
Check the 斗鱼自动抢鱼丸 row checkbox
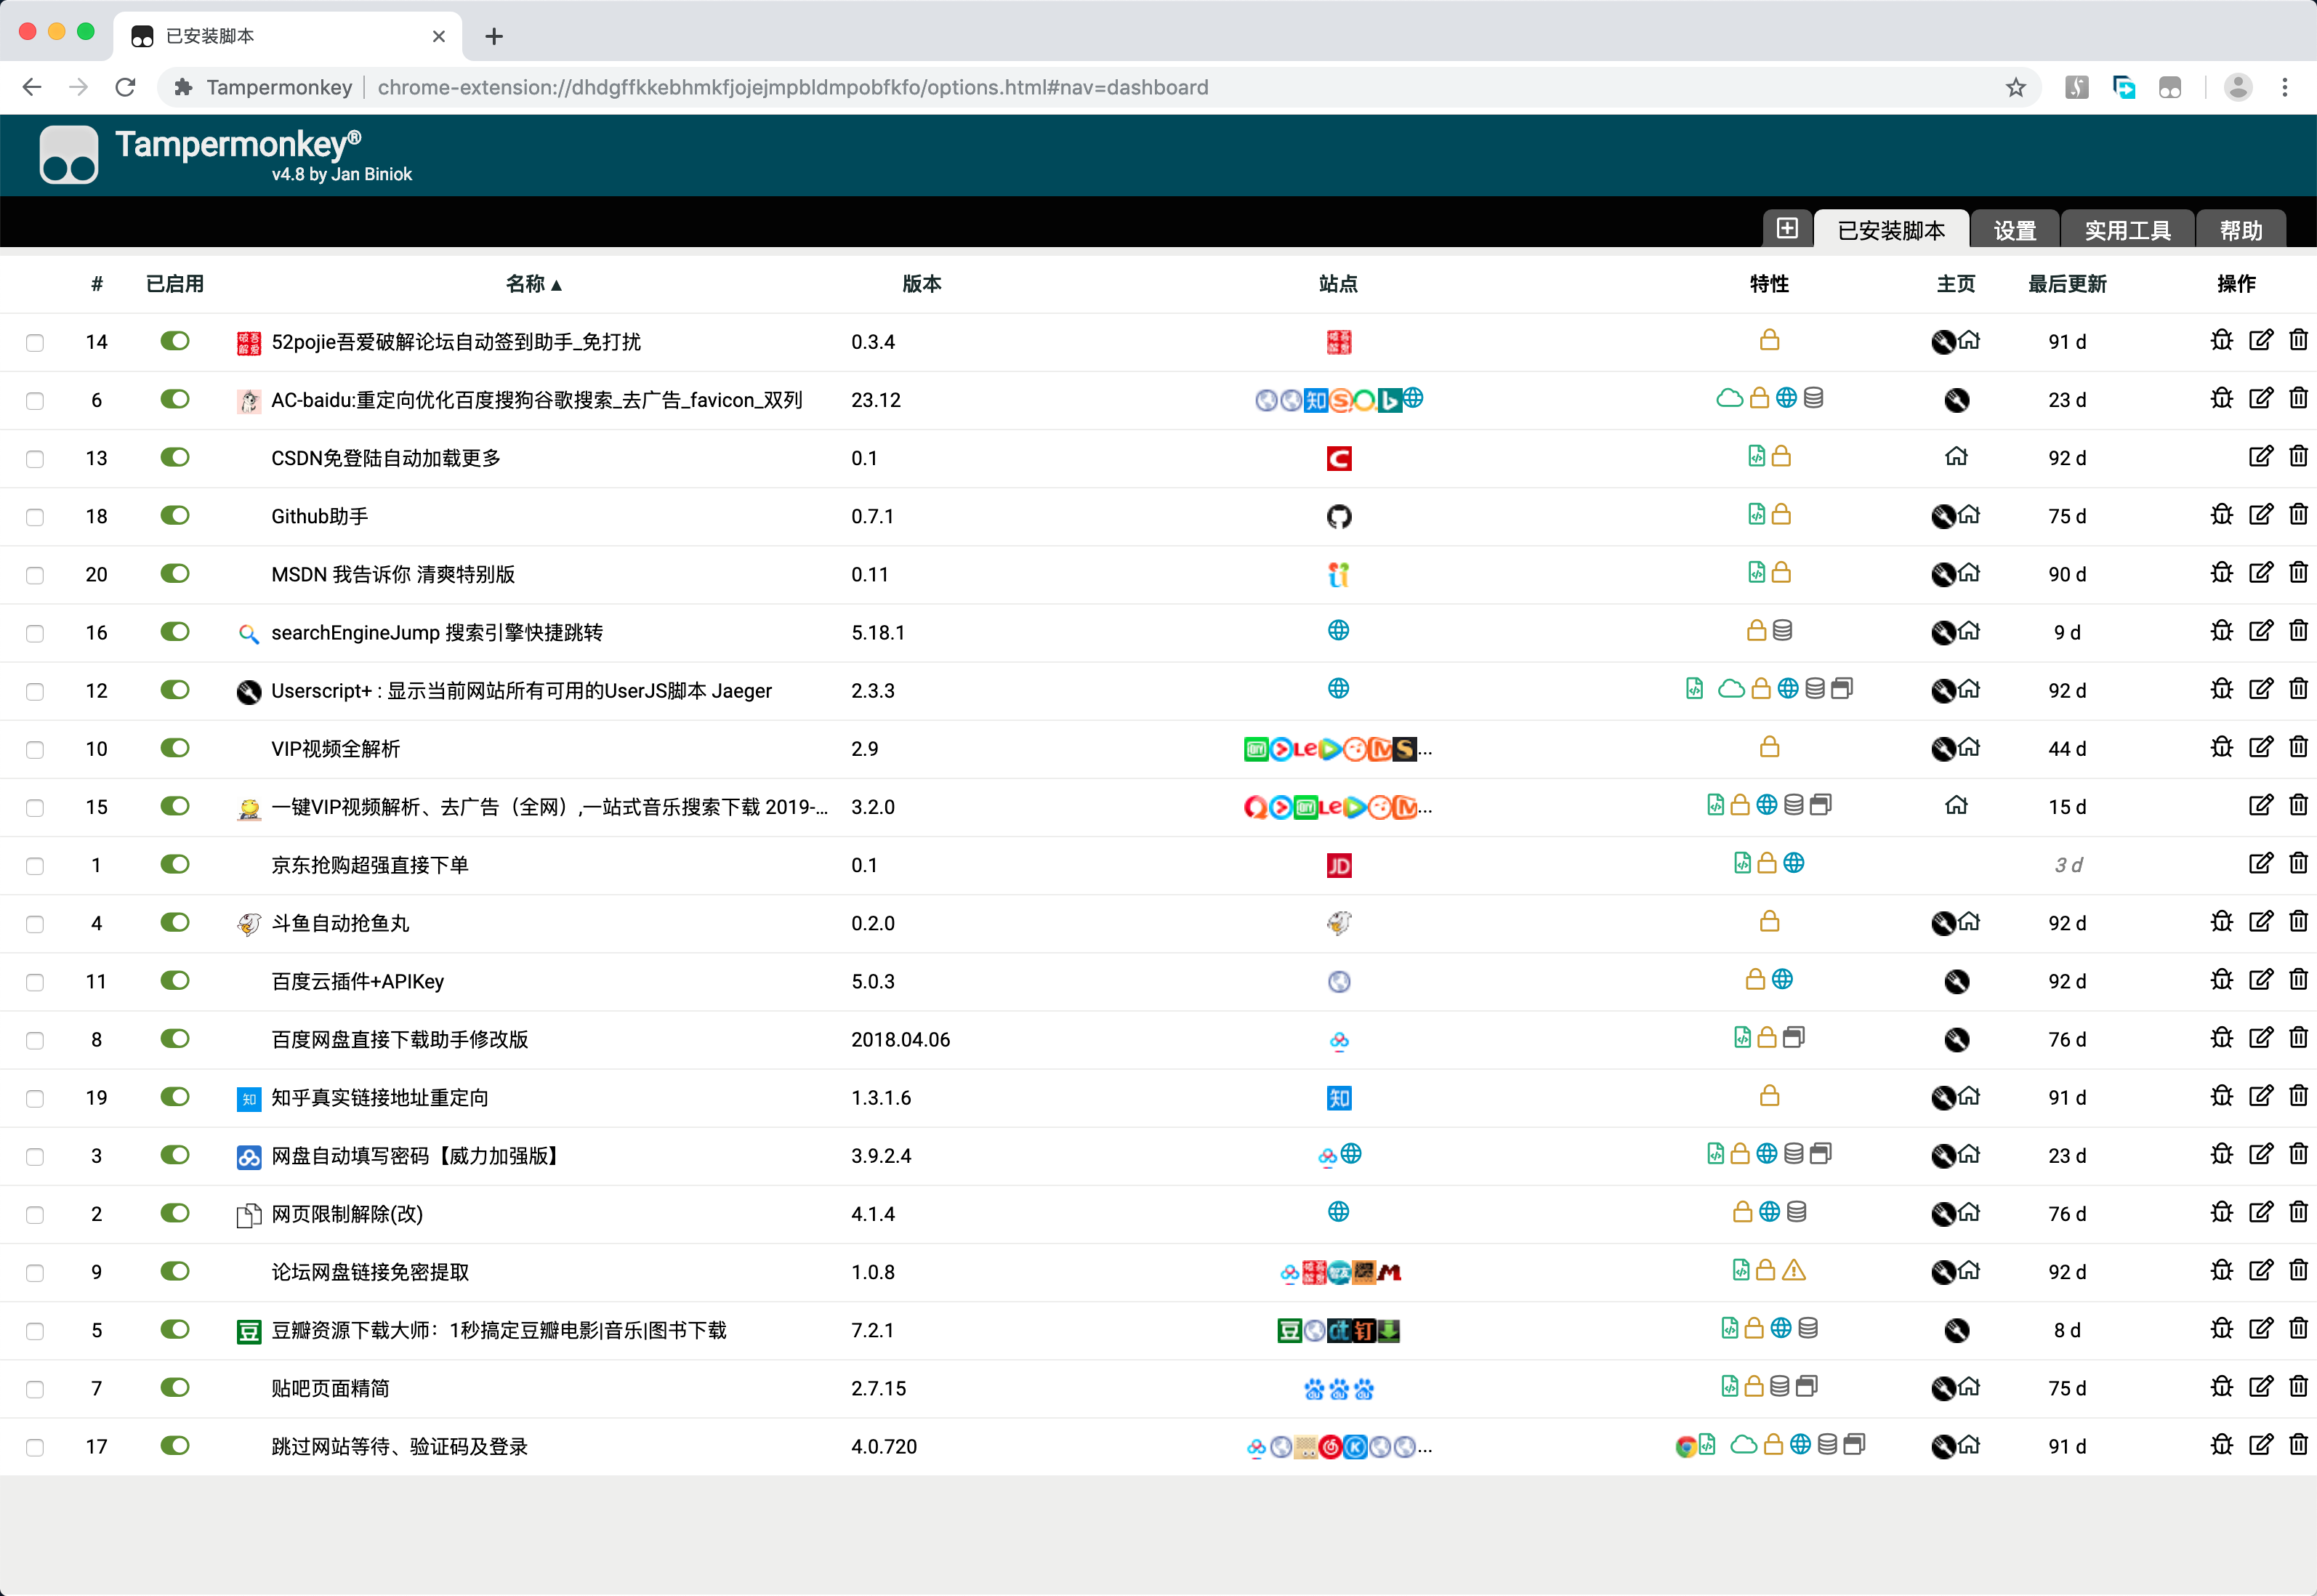[35, 924]
